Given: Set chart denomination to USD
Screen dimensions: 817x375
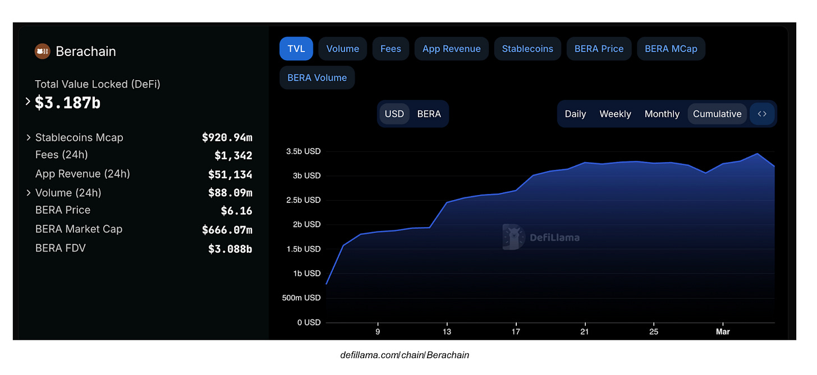Looking at the screenshot, I should pyautogui.click(x=394, y=114).
